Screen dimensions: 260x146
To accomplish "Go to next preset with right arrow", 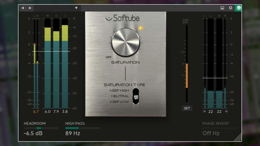I will tap(30, 8).
